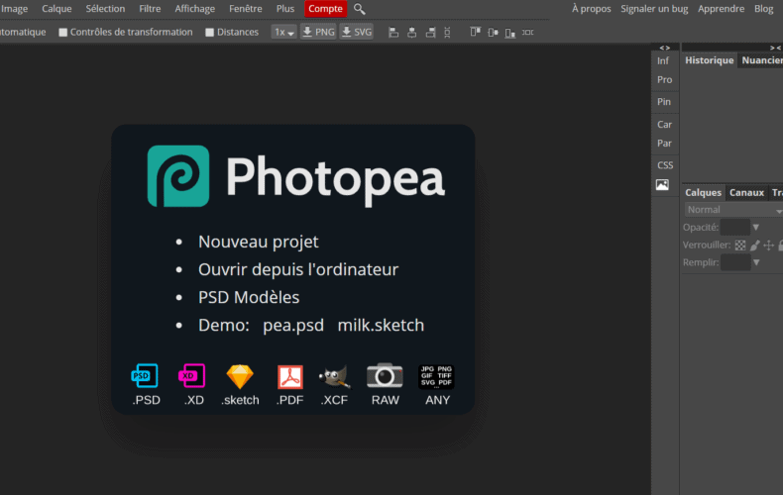783x495 pixels.
Task: Click the Opacité value field
Action: 734,228
